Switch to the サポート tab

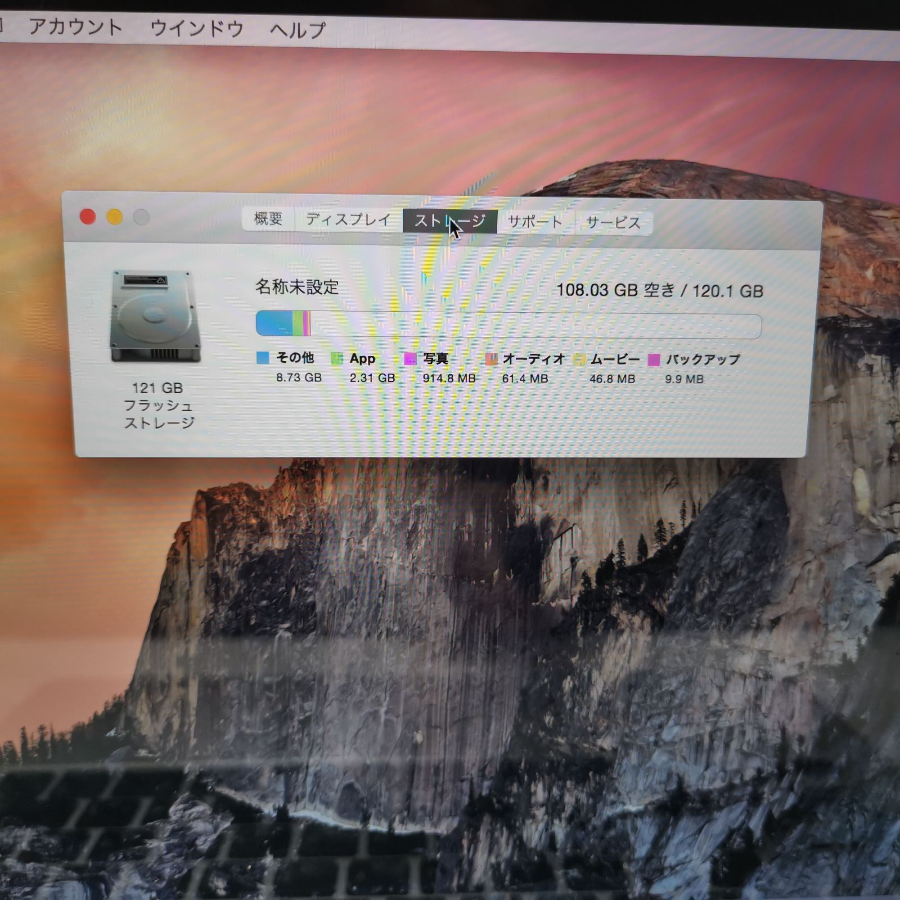click(535, 222)
